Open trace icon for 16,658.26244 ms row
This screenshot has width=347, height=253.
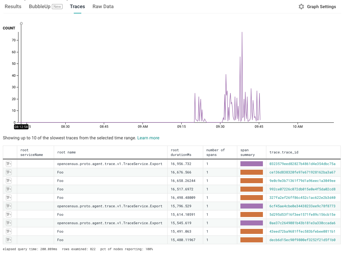tap(9, 181)
